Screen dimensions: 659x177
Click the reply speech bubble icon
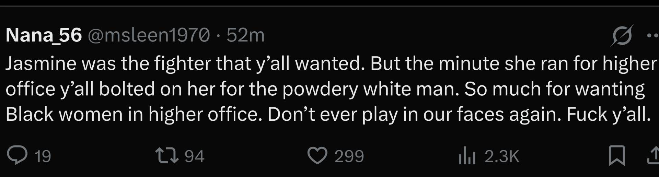click(x=17, y=155)
